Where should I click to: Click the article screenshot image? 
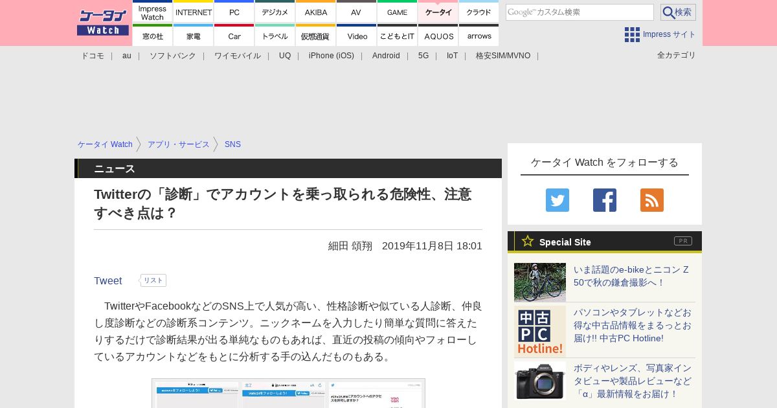coord(288,393)
